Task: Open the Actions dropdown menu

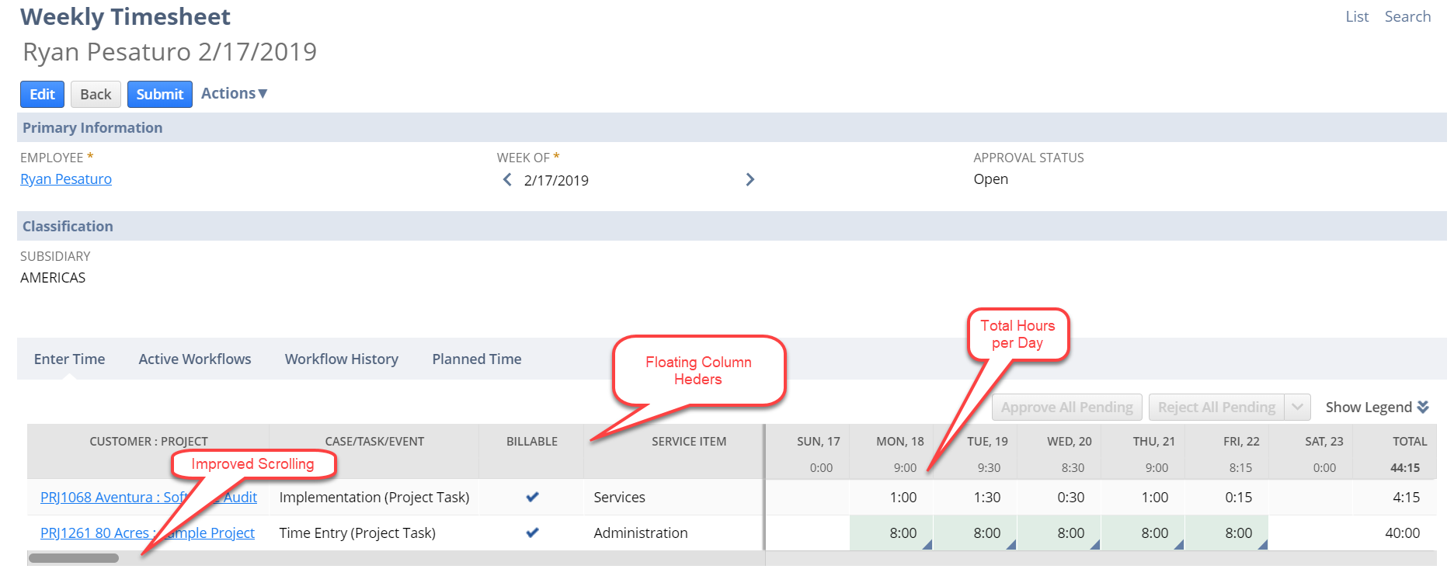Action: click(234, 93)
